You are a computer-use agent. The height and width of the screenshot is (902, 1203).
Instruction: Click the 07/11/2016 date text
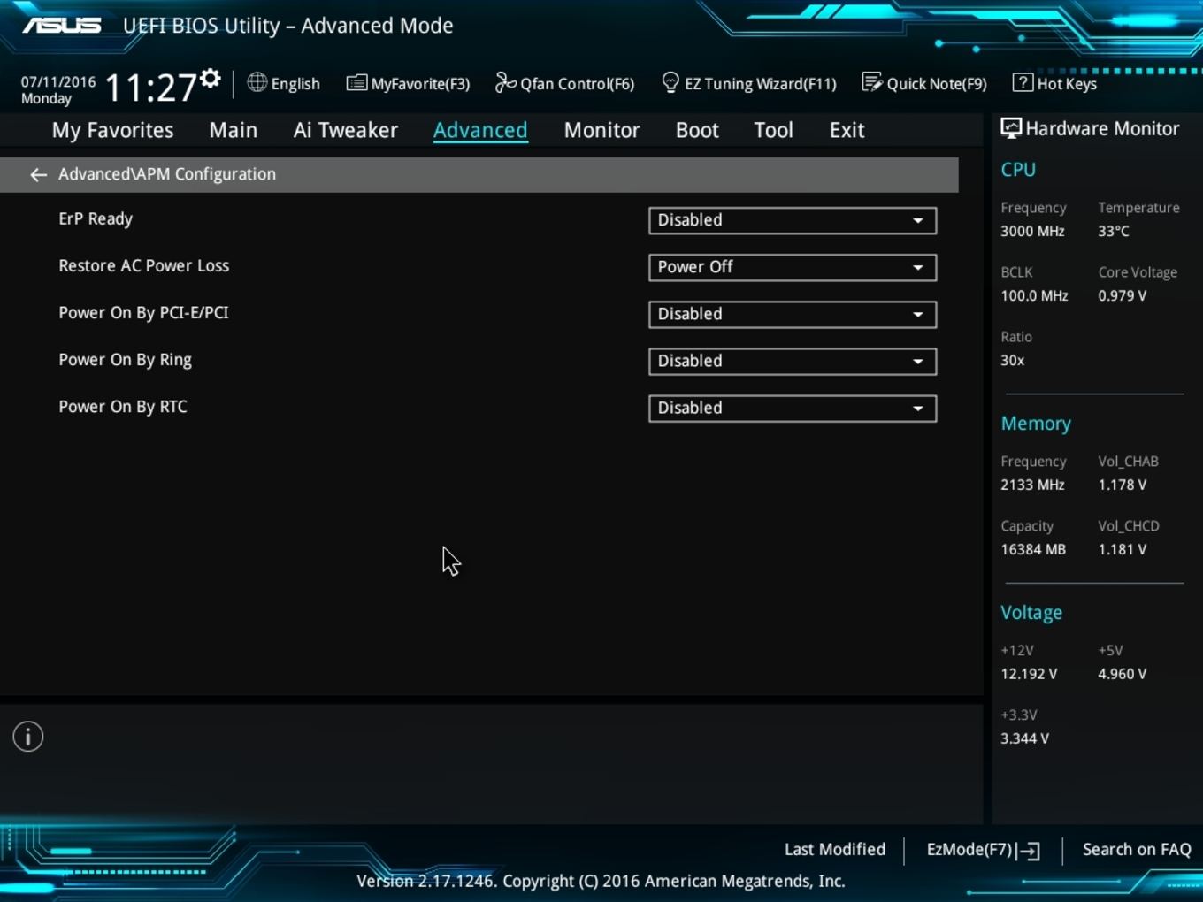58,81
